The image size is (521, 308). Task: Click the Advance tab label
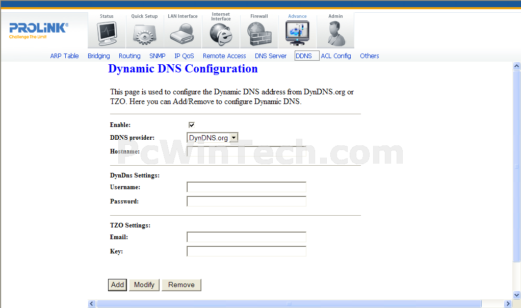[297, 16]
